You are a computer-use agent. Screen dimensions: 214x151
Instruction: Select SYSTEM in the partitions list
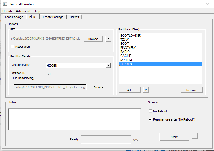click(x=161, y=60)
